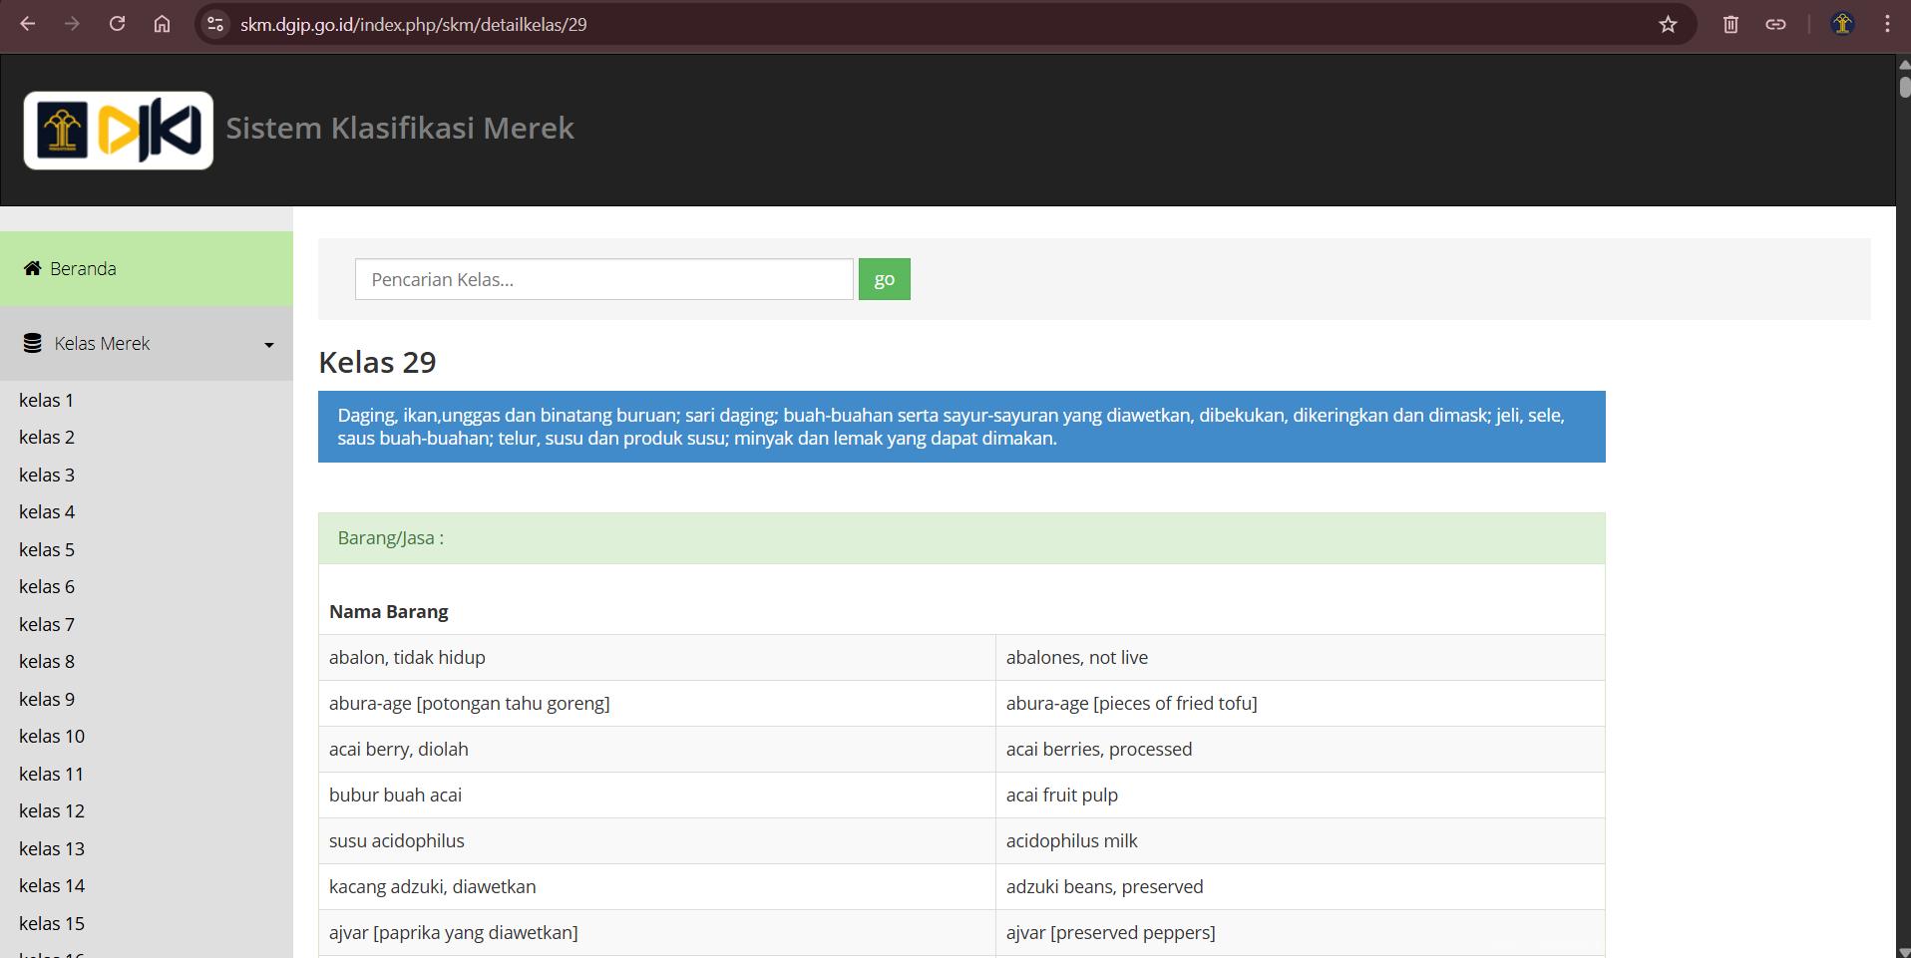Go to Beranda in the sidebar

point(83,269)
